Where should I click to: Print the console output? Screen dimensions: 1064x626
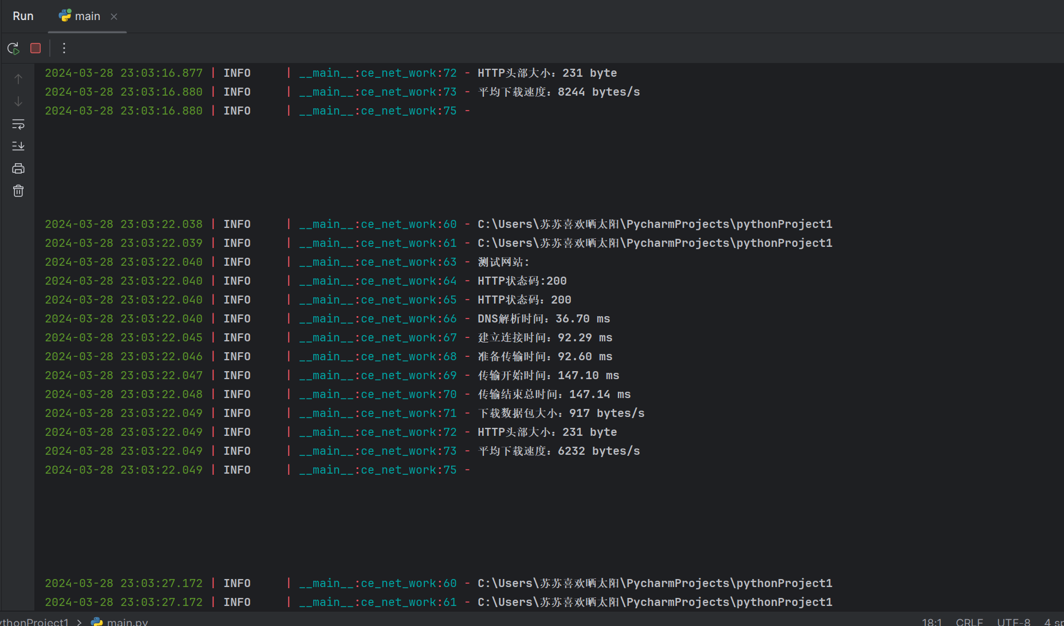(18, 168)
